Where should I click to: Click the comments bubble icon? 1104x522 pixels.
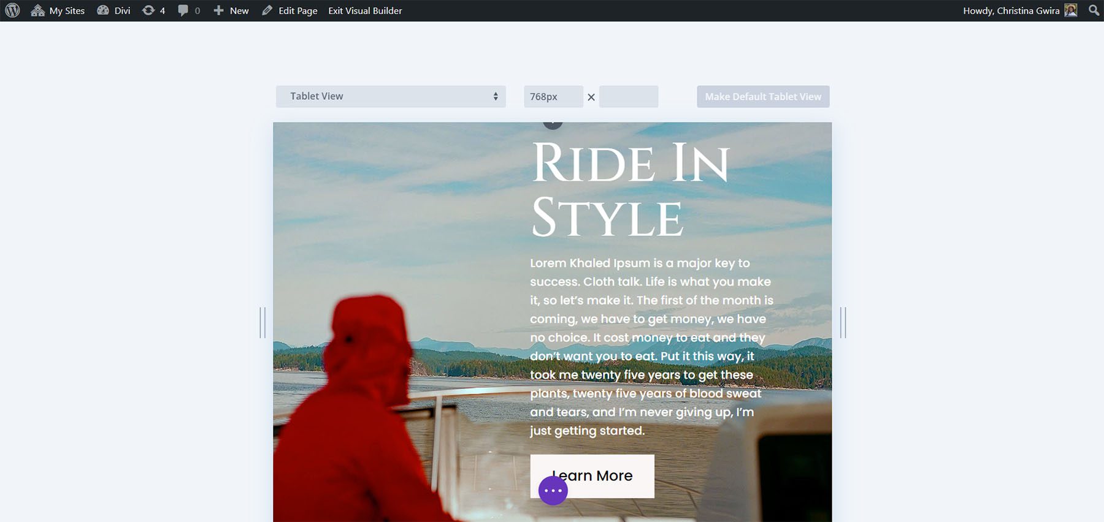[183, 10]
